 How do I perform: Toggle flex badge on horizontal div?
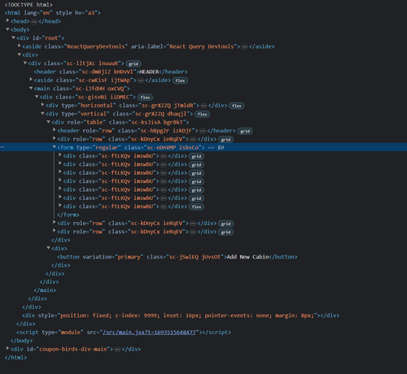tap(237, 106)
